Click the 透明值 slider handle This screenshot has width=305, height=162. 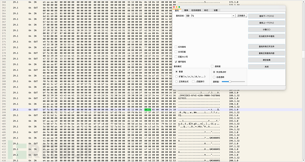[230, 81]
